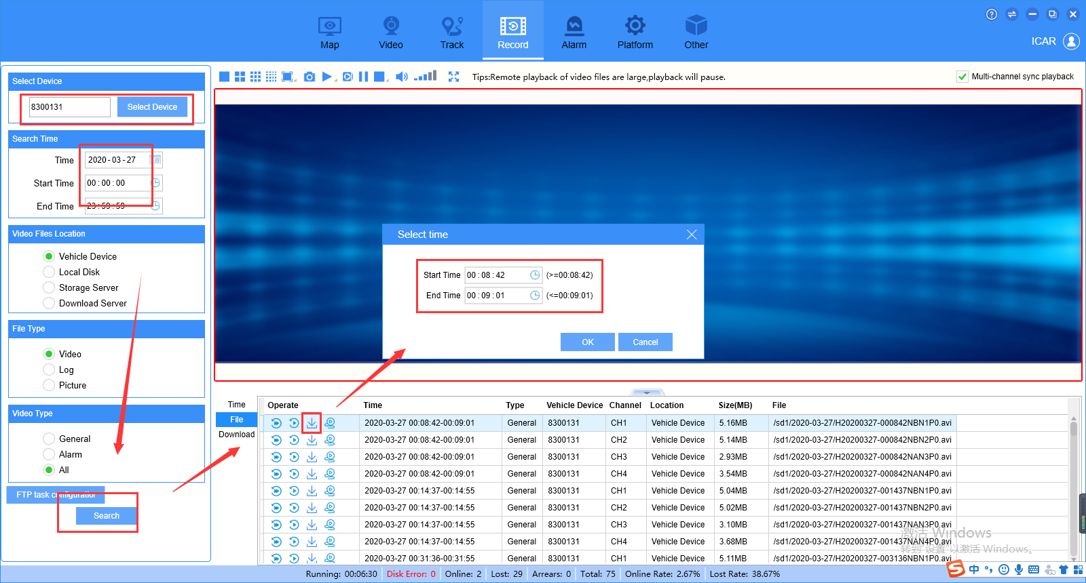This screenshot has height=583, width=1086.
Task: Switch to nine-window video layout
Action: pyautogui.click(x=255, y=77)
